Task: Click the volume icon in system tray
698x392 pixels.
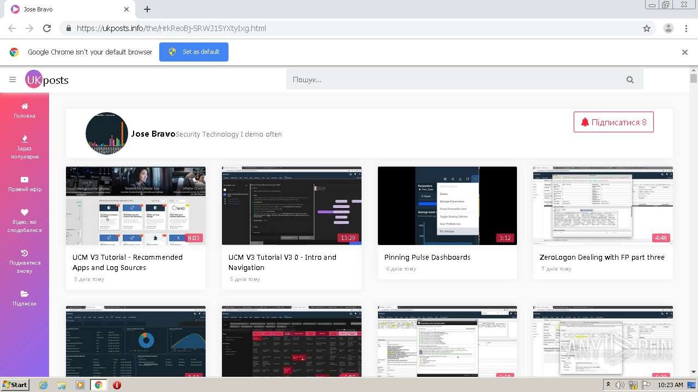Action: (x=620, y=385)
